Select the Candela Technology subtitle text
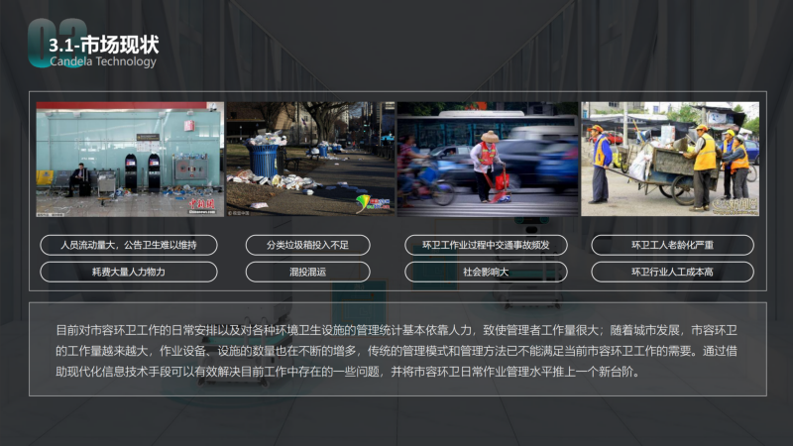Screen dimensions: 793x446 (103, 61)
